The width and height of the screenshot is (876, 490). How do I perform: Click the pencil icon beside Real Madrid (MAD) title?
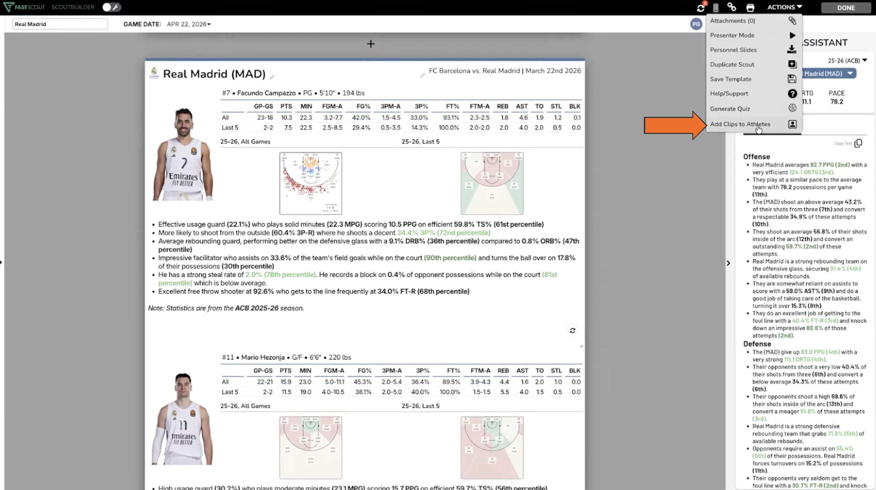click(x=272, y=77)
